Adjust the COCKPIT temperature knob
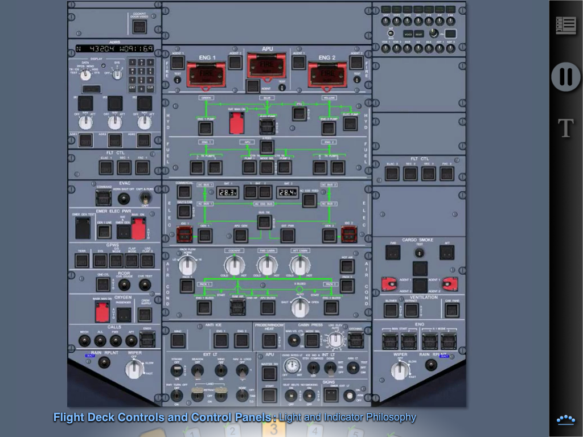Viewport: 583px width, 437px height. pos(234,265)
